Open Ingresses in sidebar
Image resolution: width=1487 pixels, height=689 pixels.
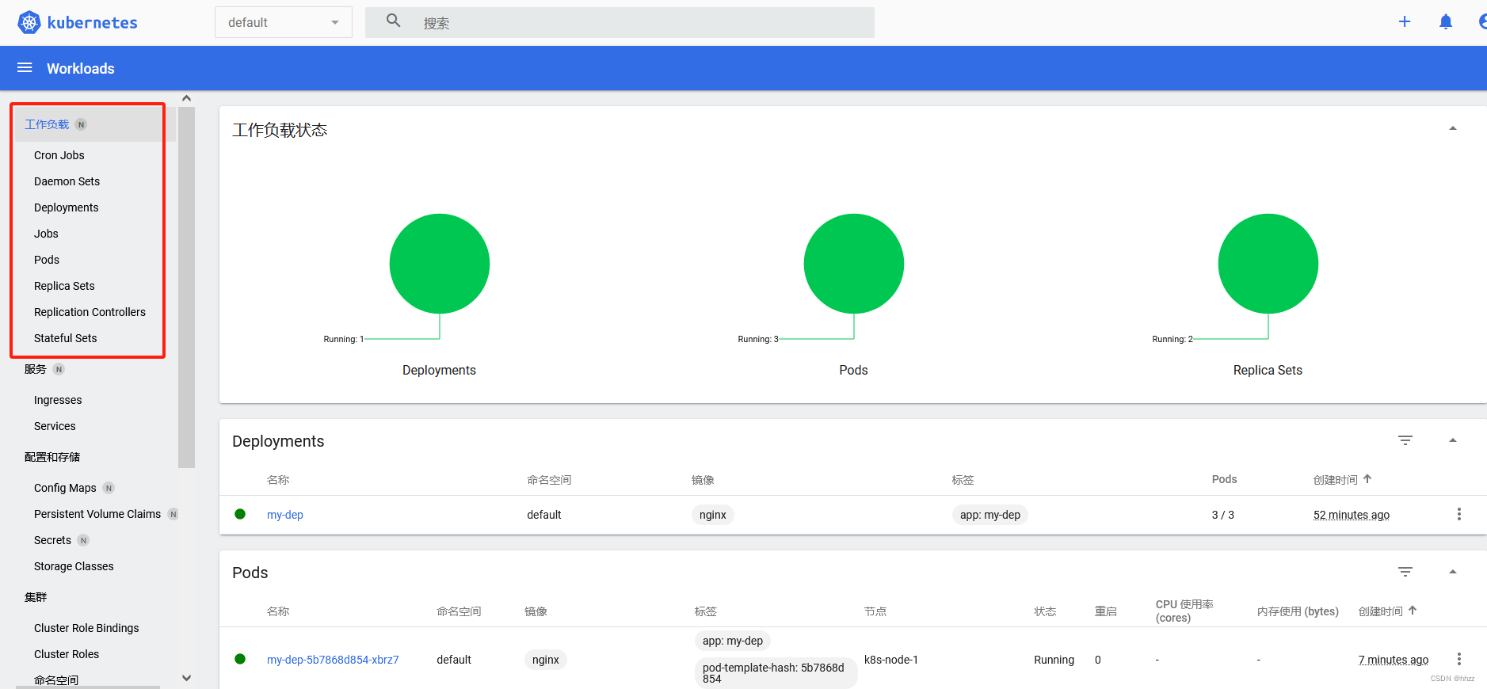click(58, 400)
